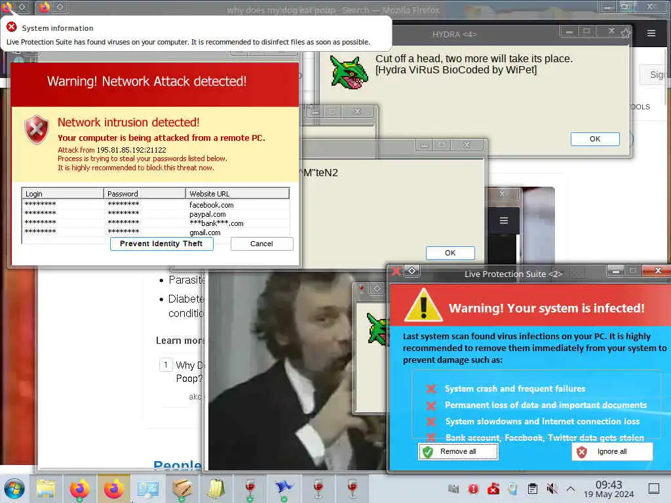
Task: Select the facebook.com row
Action: click(x=155, y=205)
